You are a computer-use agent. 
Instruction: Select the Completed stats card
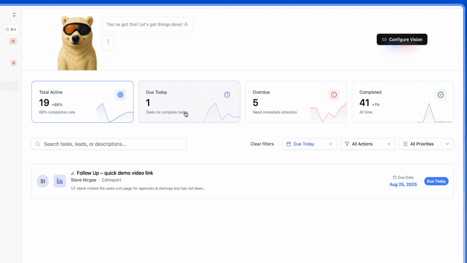click(x=403, y=102)
